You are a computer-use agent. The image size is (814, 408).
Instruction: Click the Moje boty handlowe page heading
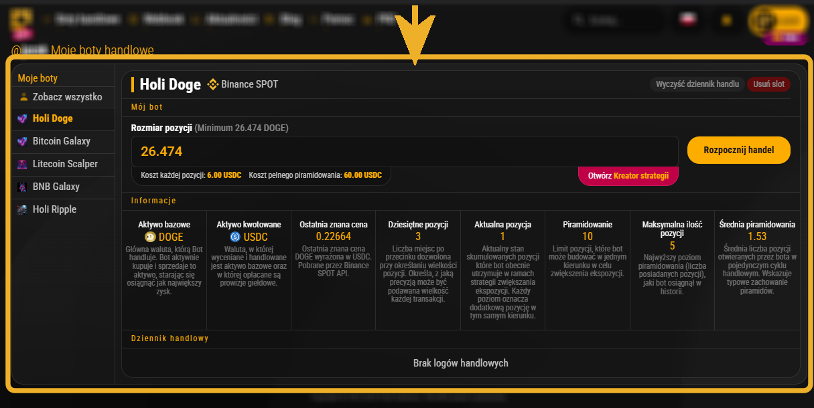(103, 50)
